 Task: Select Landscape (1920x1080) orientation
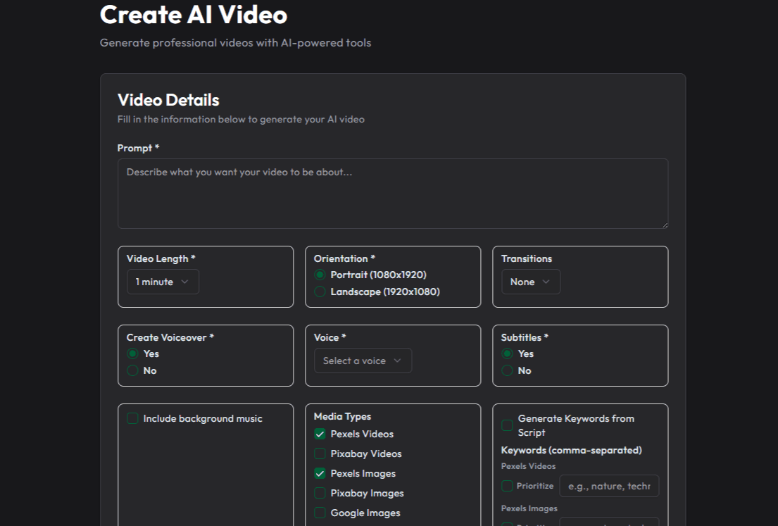click(320, 292)
